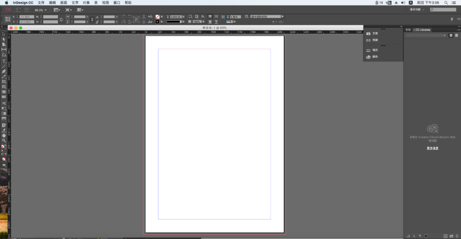
Task: Open Adobe Stock via St icon
Action: click(27, 10)
